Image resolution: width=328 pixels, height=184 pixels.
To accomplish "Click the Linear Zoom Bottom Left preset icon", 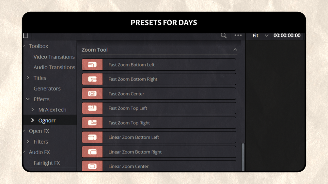I will (x=92, y=137).
